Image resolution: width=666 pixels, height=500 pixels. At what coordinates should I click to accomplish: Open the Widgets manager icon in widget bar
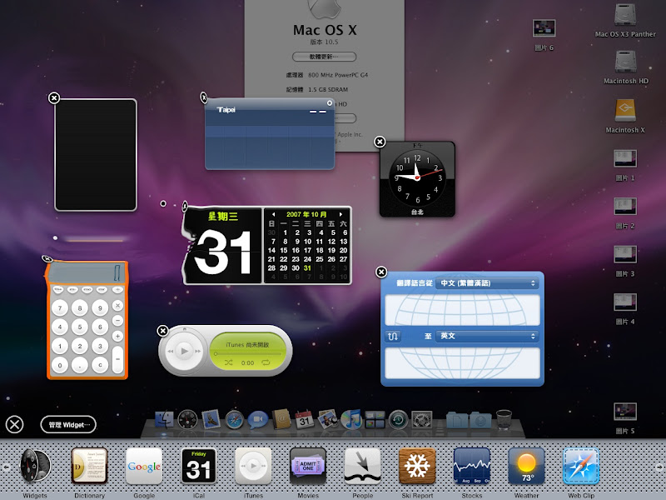tap(35, 466)
